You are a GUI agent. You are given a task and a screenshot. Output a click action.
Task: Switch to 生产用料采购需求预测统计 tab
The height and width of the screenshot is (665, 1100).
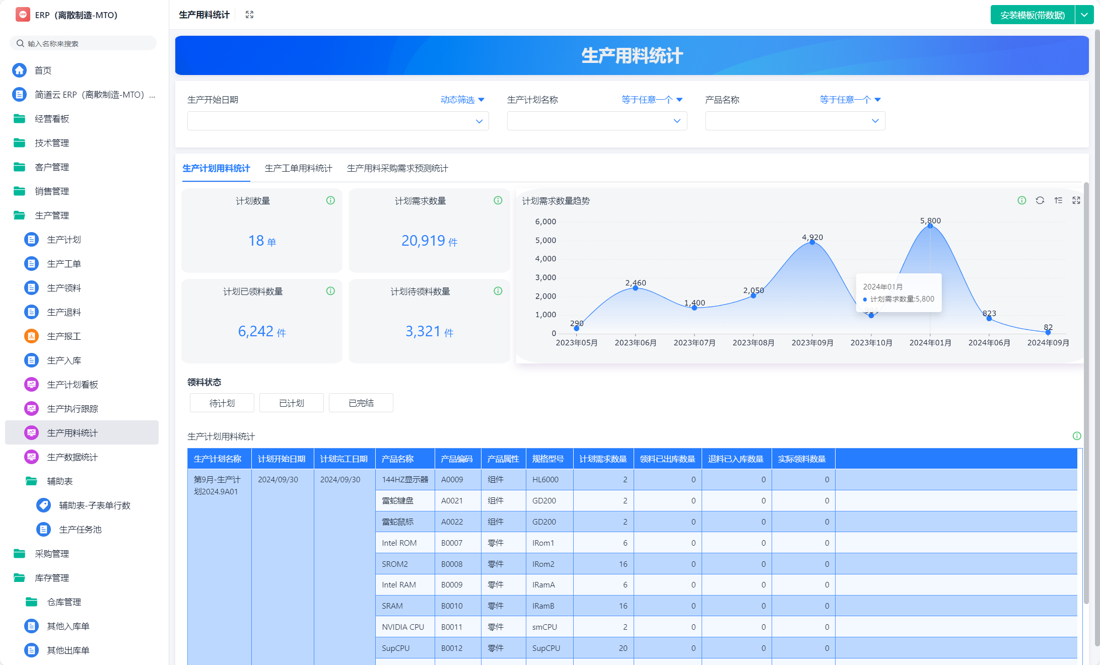coord(397,168)
